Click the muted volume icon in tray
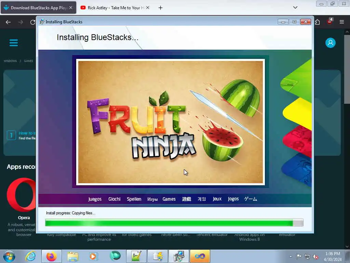 (315, 256)
